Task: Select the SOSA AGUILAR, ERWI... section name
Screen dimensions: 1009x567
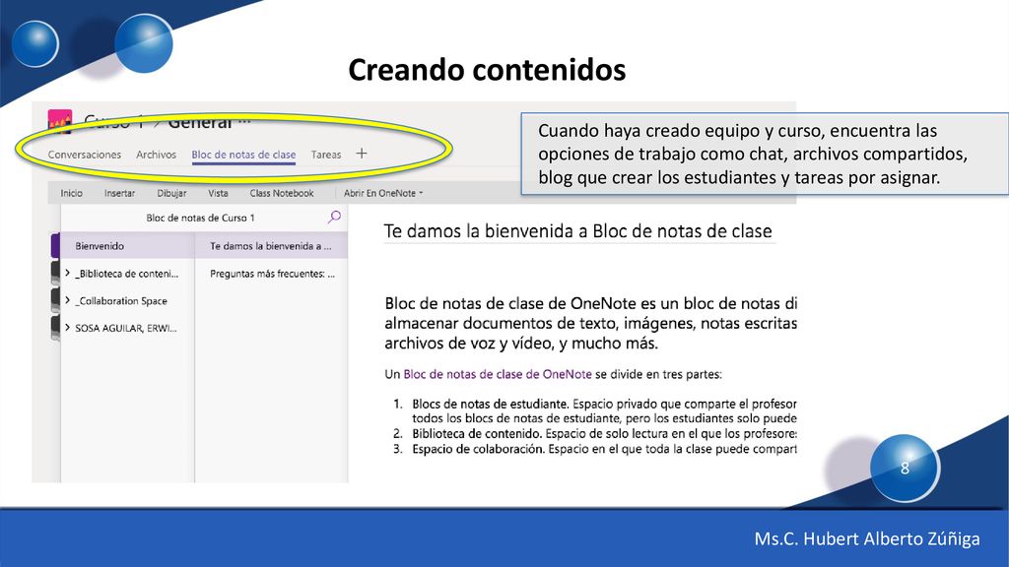Action: click(125, 328)
